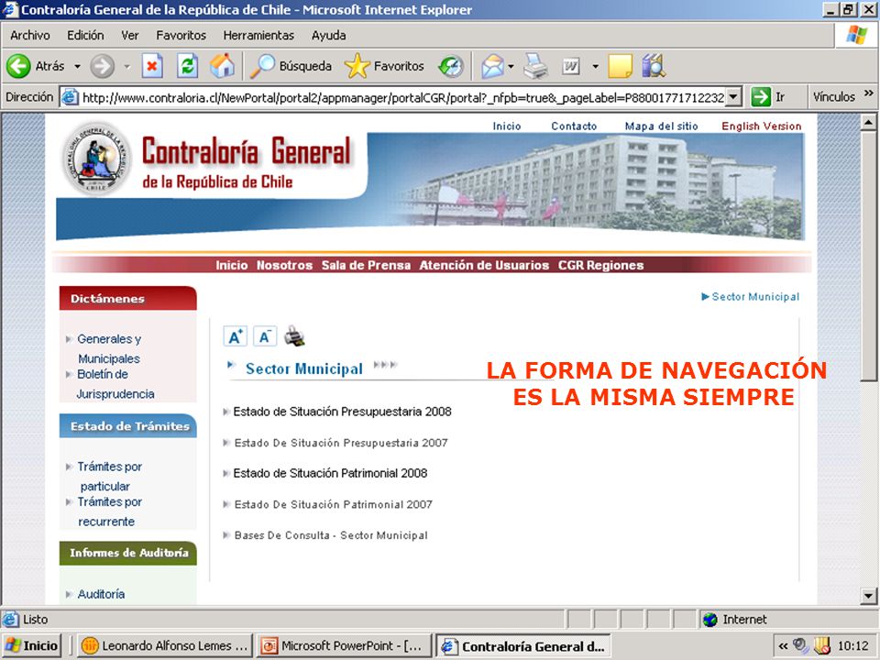This screenshot has height=660, width=880.
Task: Click the yellow Discuss note icon
Action: click(621, 66)
